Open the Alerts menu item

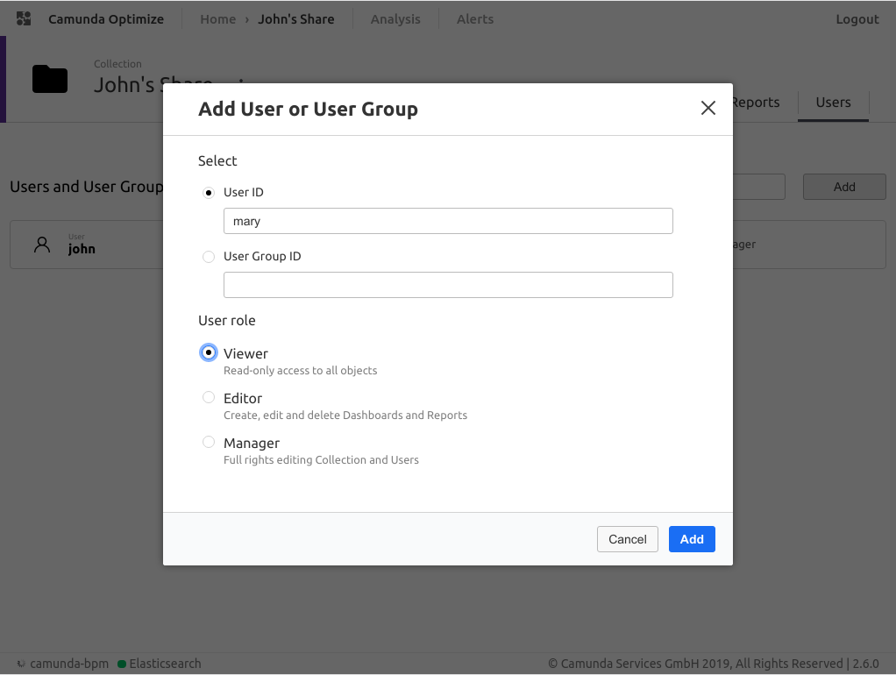(474, 19)
